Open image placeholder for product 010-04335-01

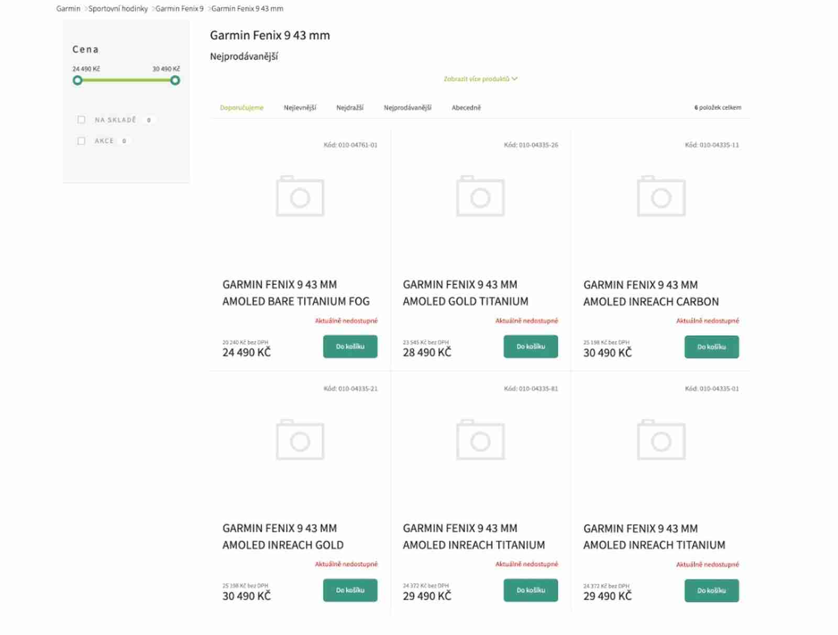tap(661, 440)
